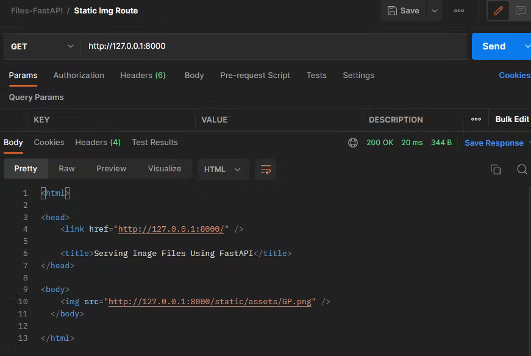Open the Cookies manager link
Viewport: 531px width, 356px height.
click(x=514, y=75)
